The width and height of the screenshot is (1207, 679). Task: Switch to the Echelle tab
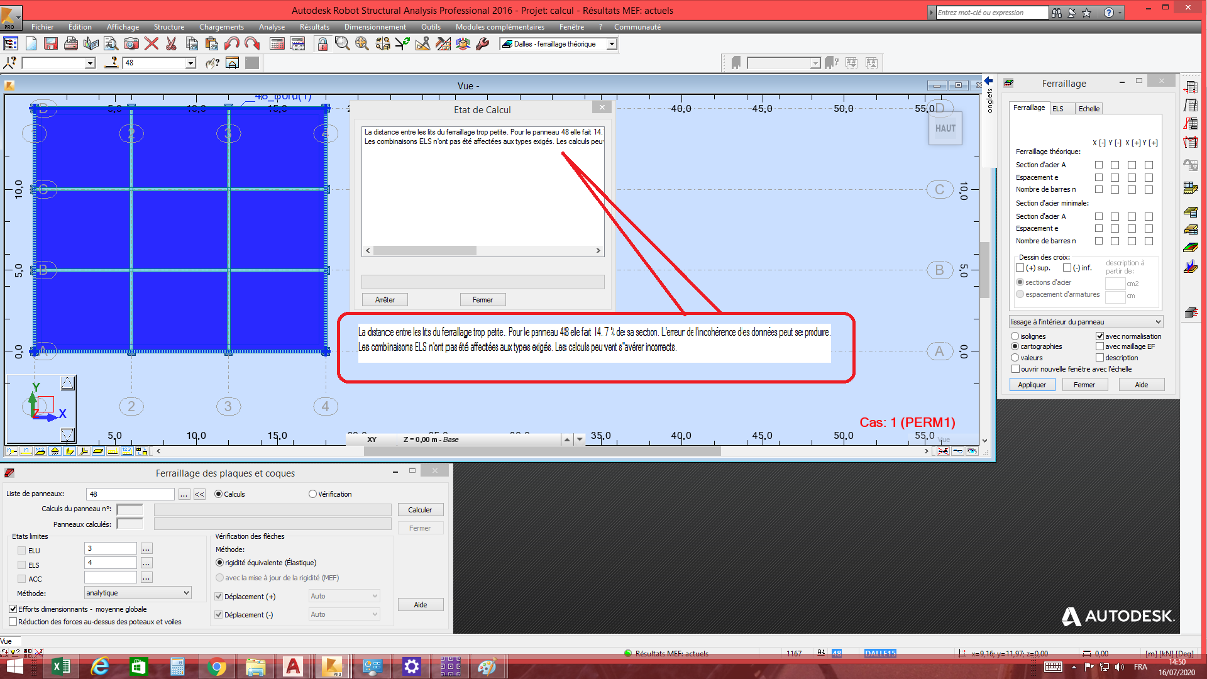[x=1089, y=109]
